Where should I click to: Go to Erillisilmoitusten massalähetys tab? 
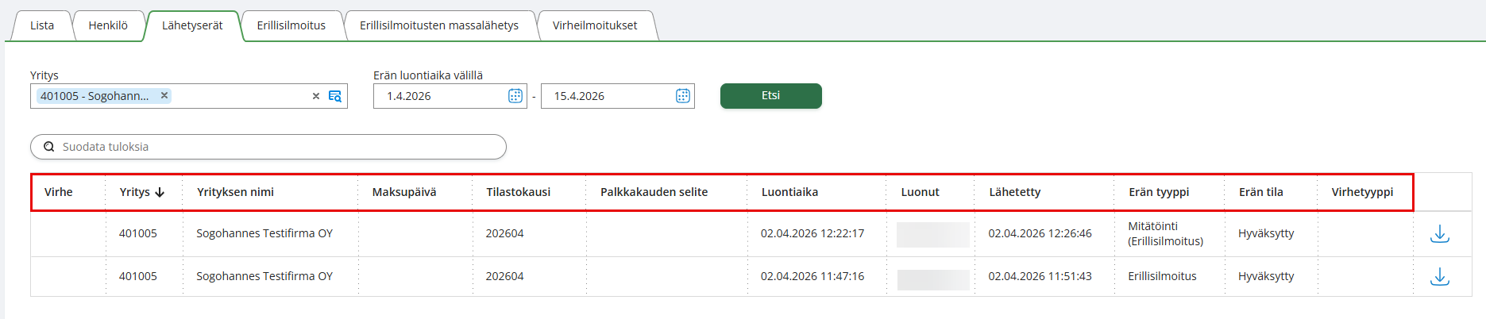click(x=438, y=25)
